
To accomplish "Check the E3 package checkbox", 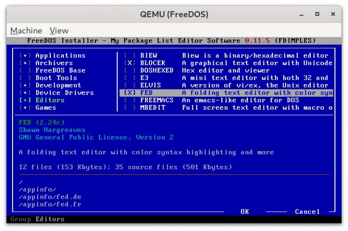I will (x=130, y=78).
